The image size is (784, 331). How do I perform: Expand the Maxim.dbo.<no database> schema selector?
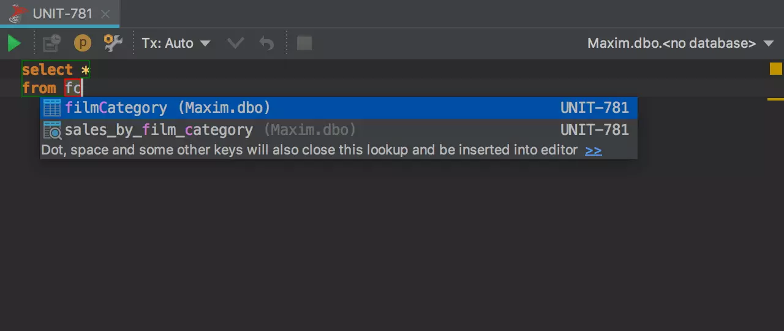point(680,44)
